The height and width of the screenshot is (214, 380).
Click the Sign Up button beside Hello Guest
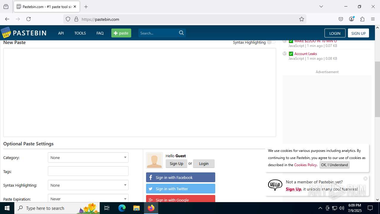click(x=176, y=163)
